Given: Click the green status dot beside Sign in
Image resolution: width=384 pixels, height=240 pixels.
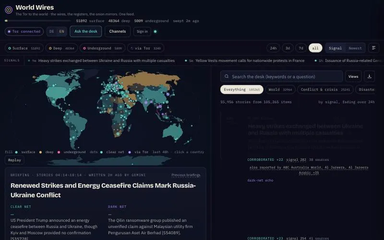Looking at the screenshot, I should pos(155,31).
